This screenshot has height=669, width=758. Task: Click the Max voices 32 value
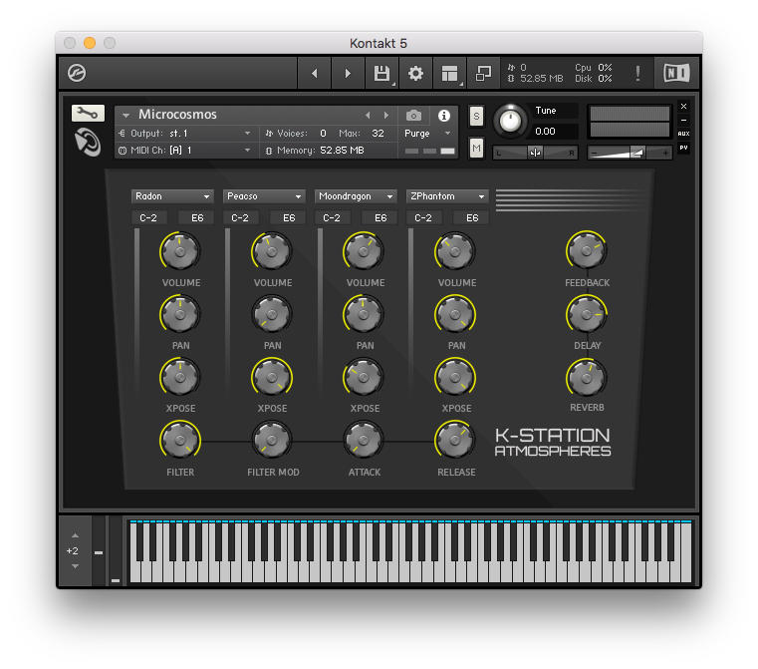coord(379,133)
